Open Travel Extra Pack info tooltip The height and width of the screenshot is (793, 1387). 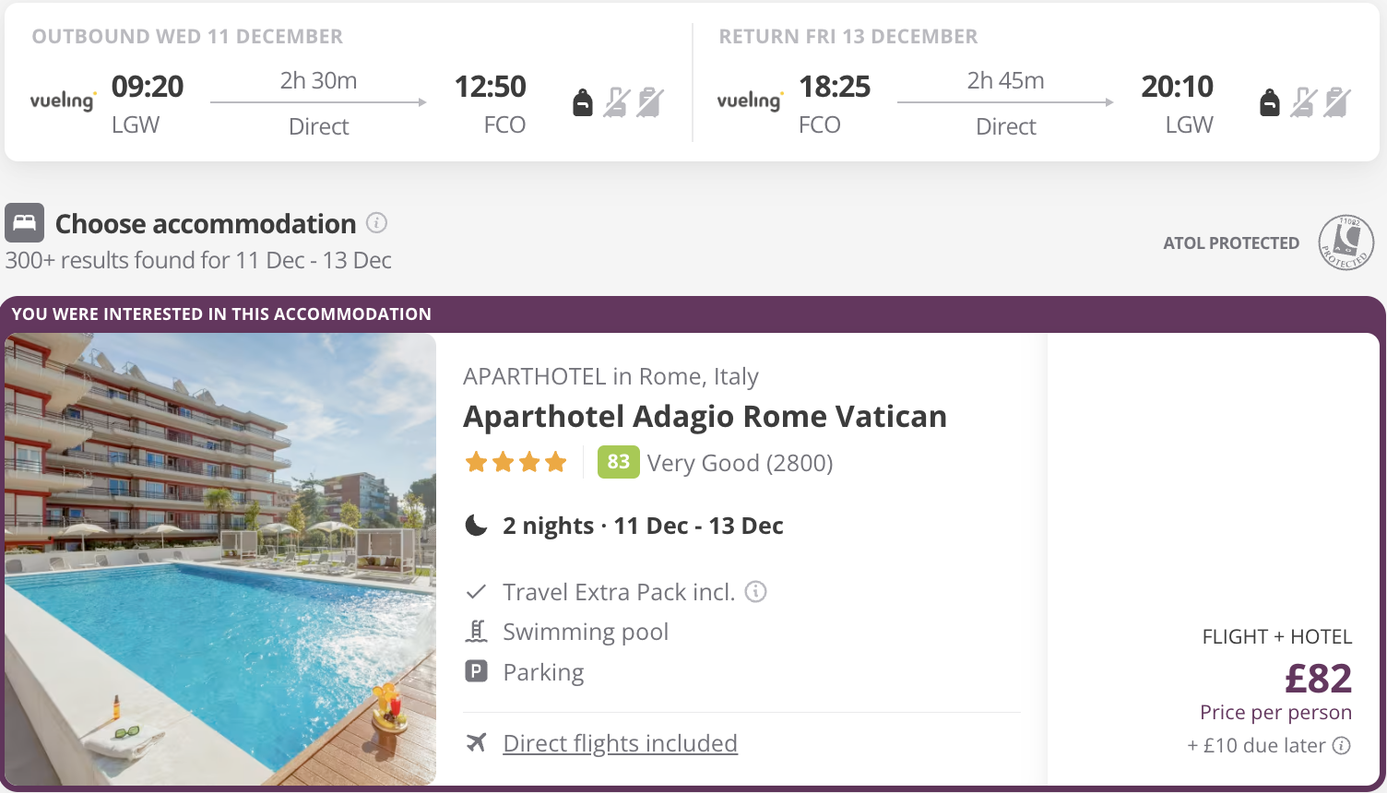pos(755,592)
